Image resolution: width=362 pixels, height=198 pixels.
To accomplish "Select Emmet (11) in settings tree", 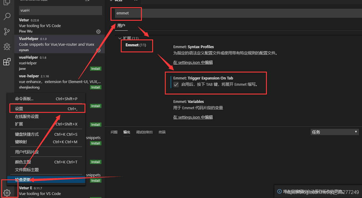I will click(136, 45).
